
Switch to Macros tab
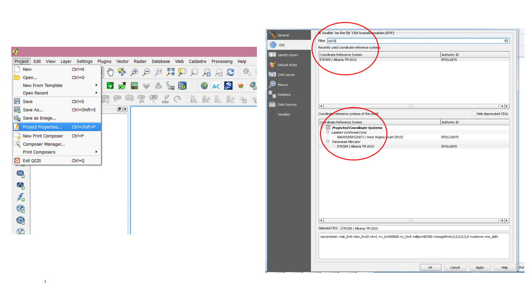289,85
